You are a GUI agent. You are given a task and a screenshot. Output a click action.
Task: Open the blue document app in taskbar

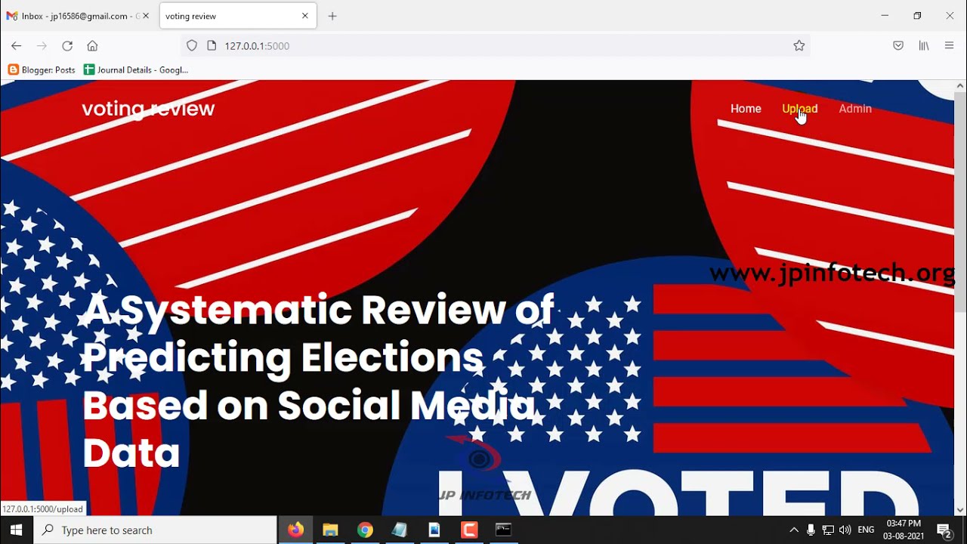coord(434,530)
